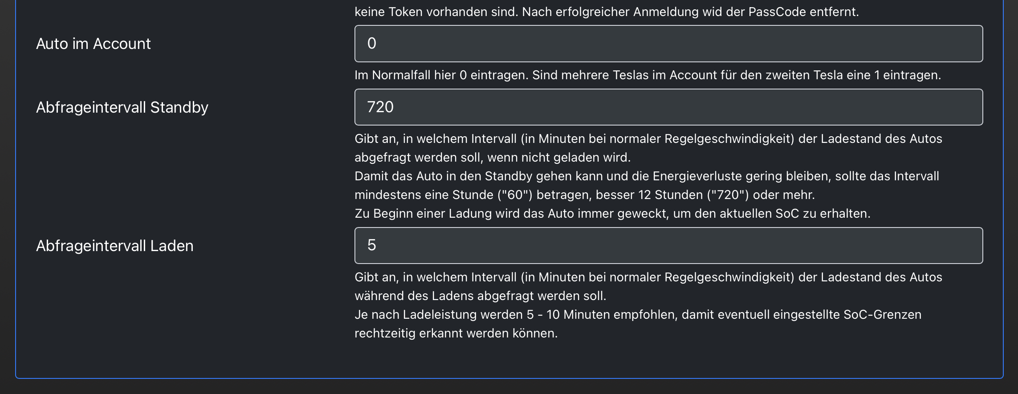This screenshot has width=1018, height=394.
Task: Click "rechtzeitig erkannt werden können" line
Action: click(456, 333)
